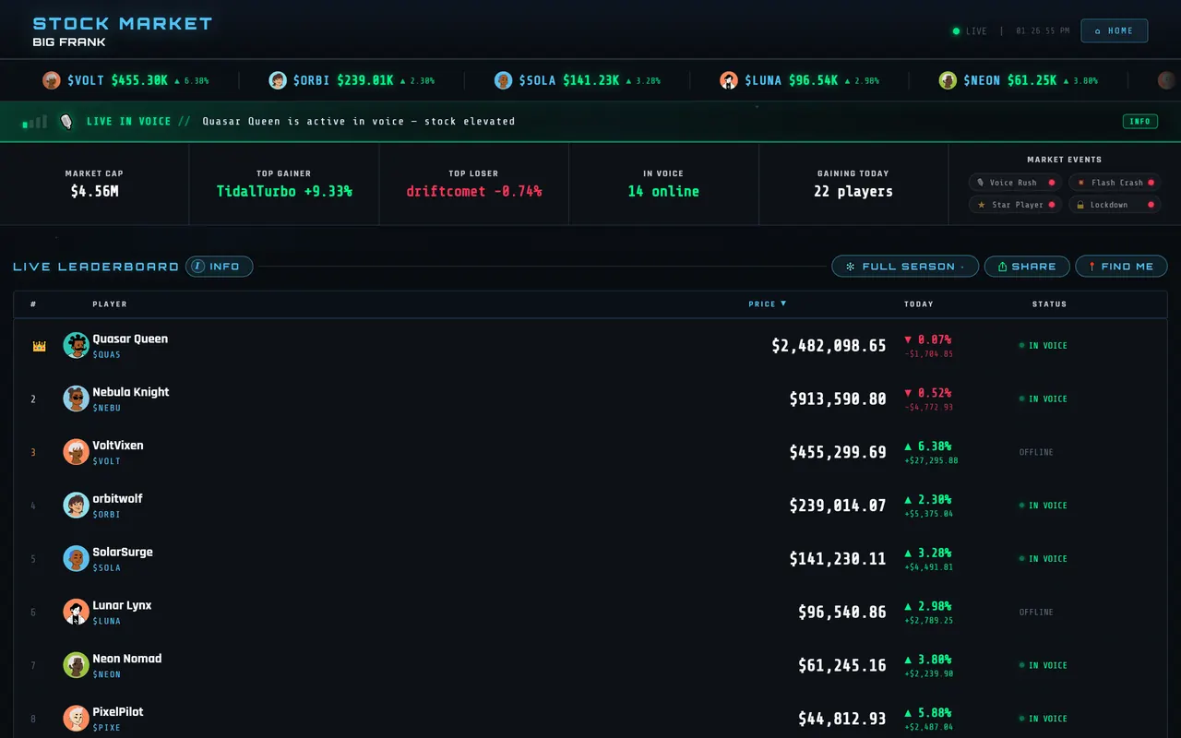Click VoltVixen's +6.38% change in leaderboard
The image size is (1181, 738).
[x=928, y=446]
